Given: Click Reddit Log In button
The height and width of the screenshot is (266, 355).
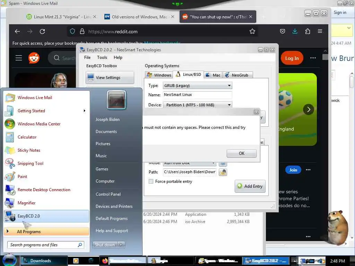Looking at the screenshot, I should [292, 58].
